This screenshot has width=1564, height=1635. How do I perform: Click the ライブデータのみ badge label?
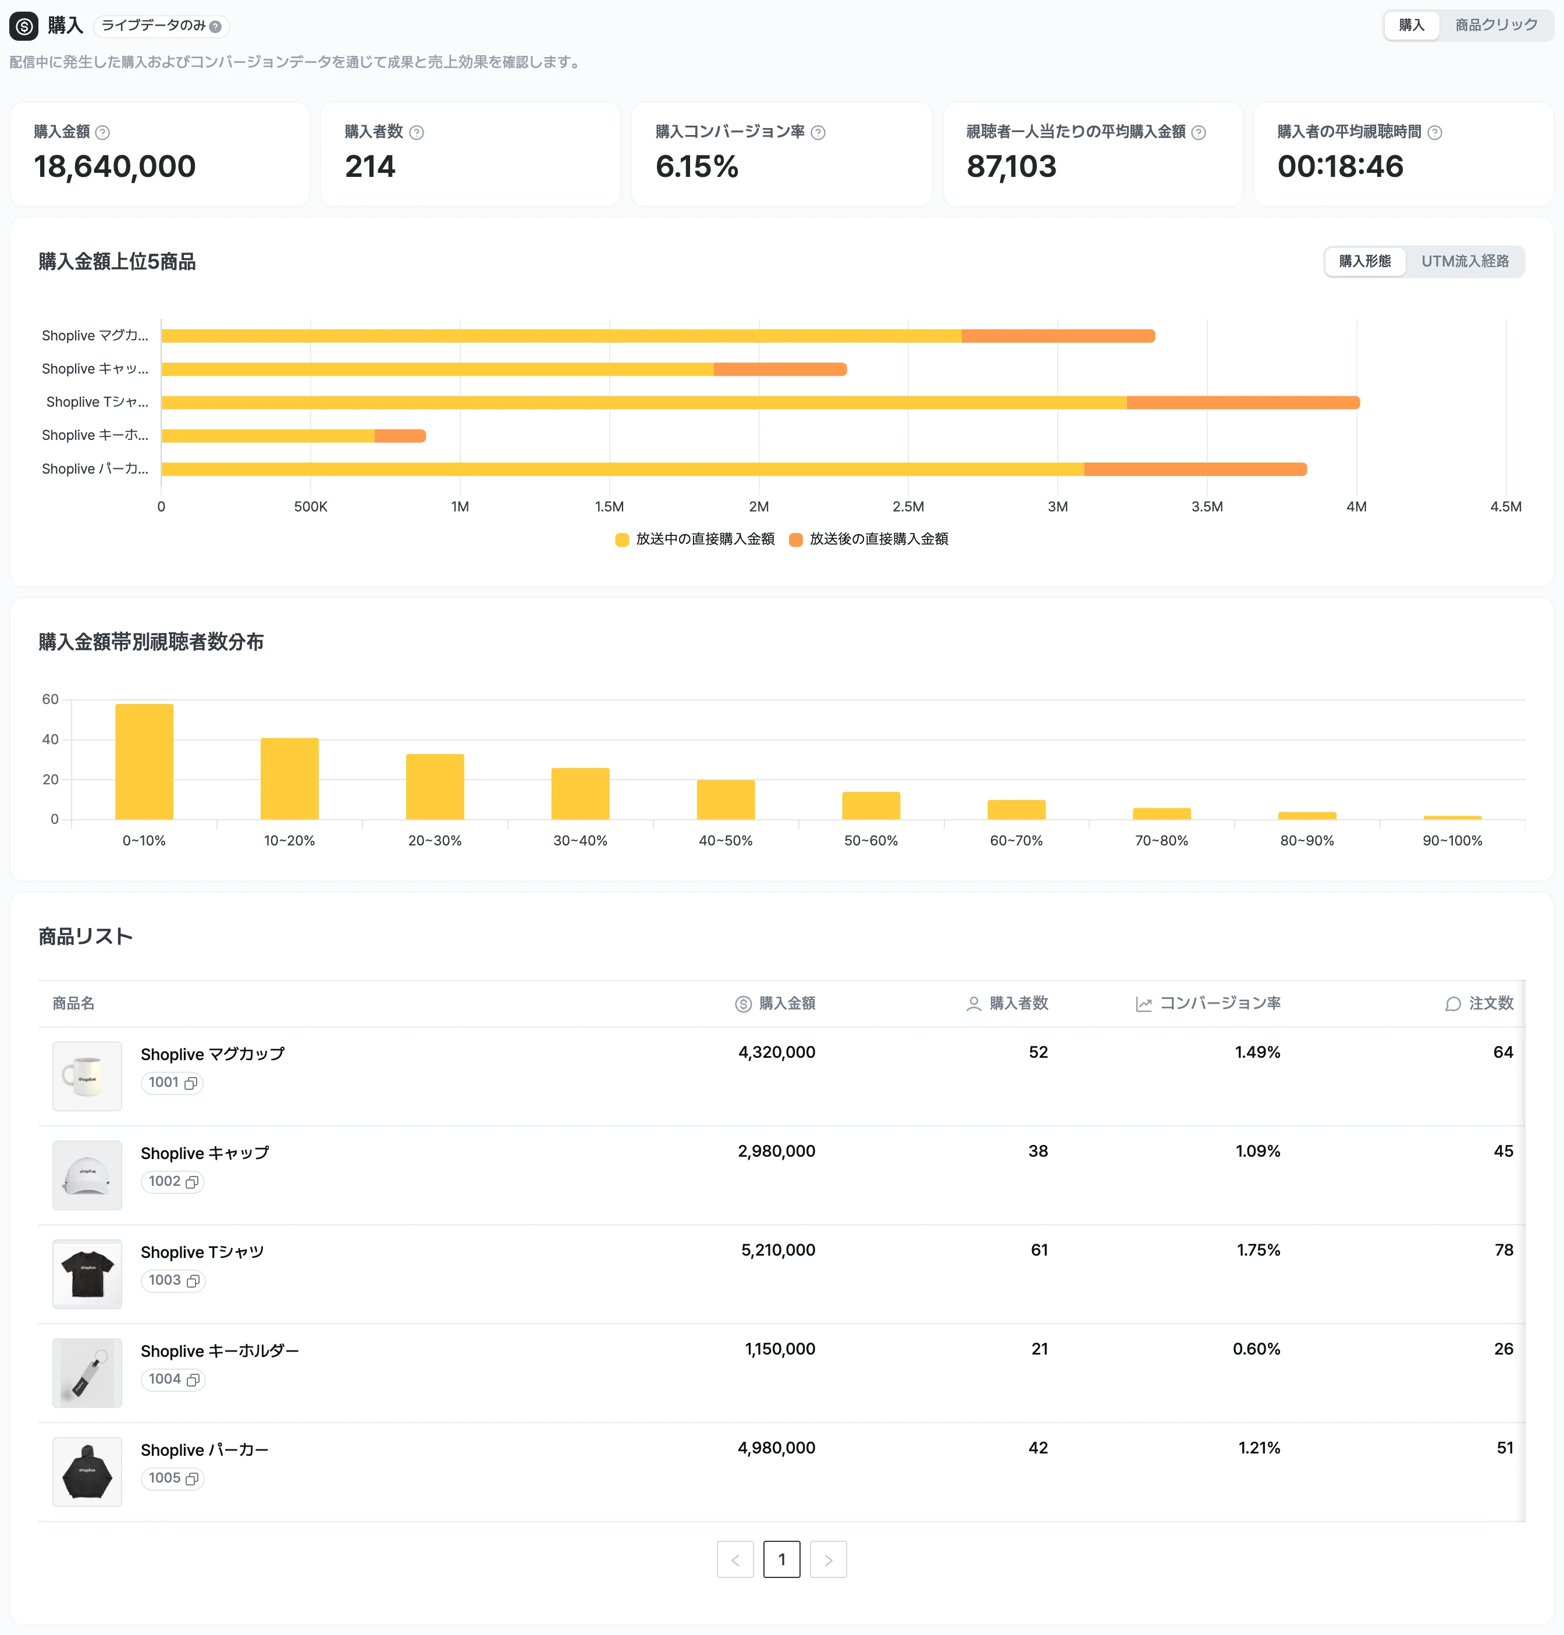point(154,26)
